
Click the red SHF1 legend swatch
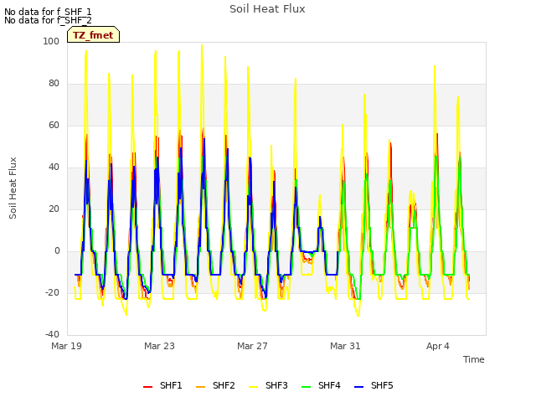pos(147,387)
